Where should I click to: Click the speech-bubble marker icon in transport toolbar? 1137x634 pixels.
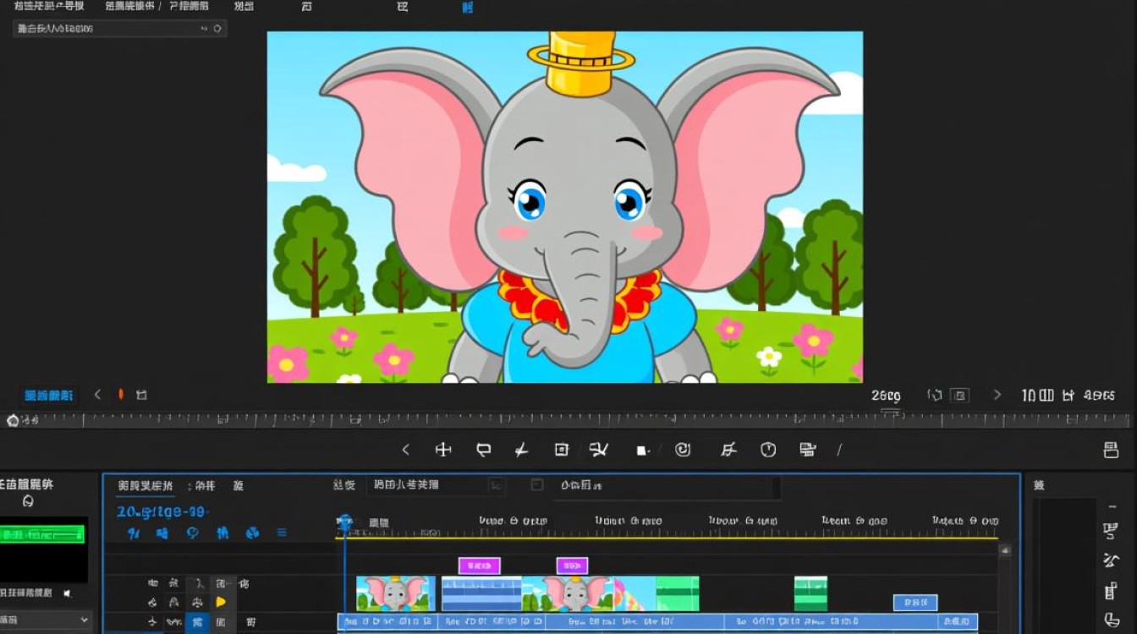483,450
